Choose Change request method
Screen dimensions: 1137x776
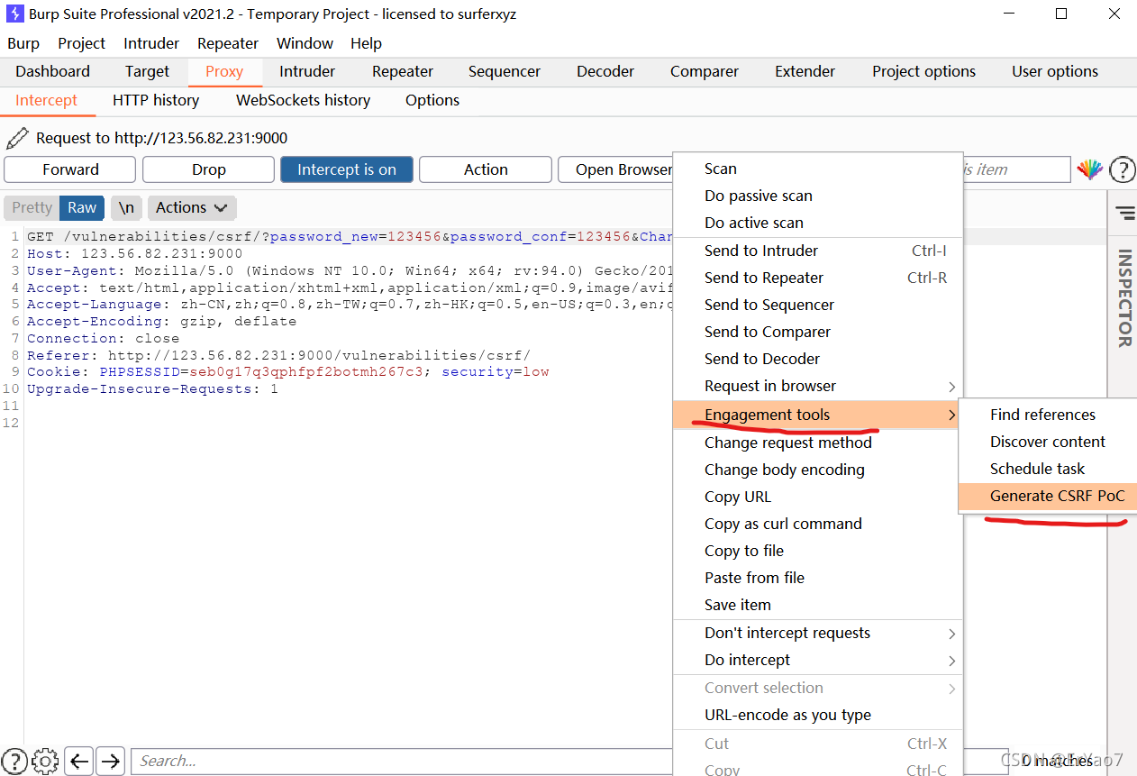[818, 443]
